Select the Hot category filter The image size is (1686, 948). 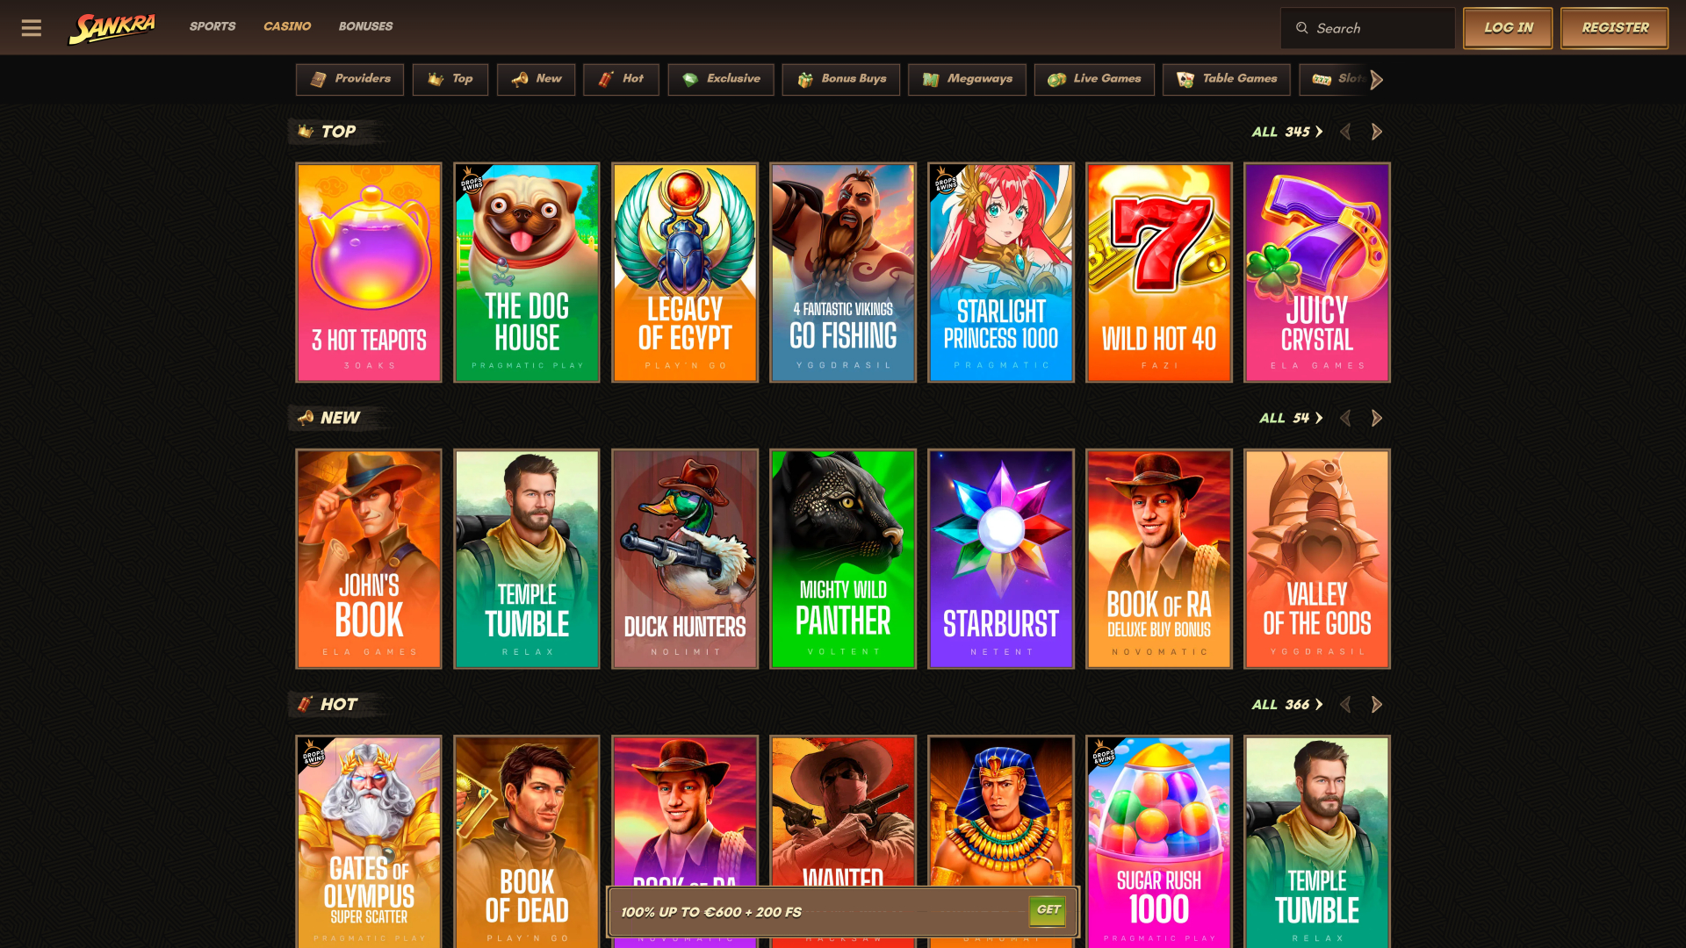coord(621,79)
